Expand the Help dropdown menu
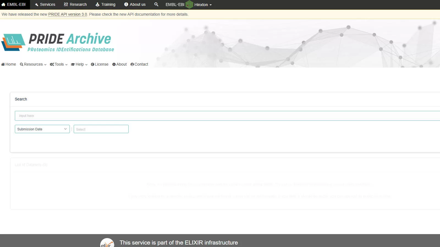440x247 pixels. click(79, 64)
